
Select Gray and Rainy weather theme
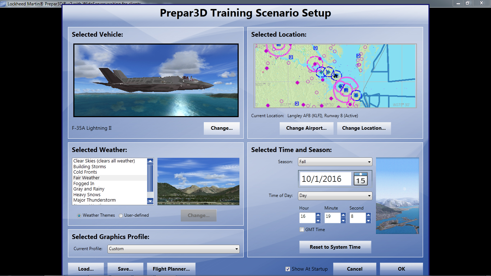pos(110,189)
